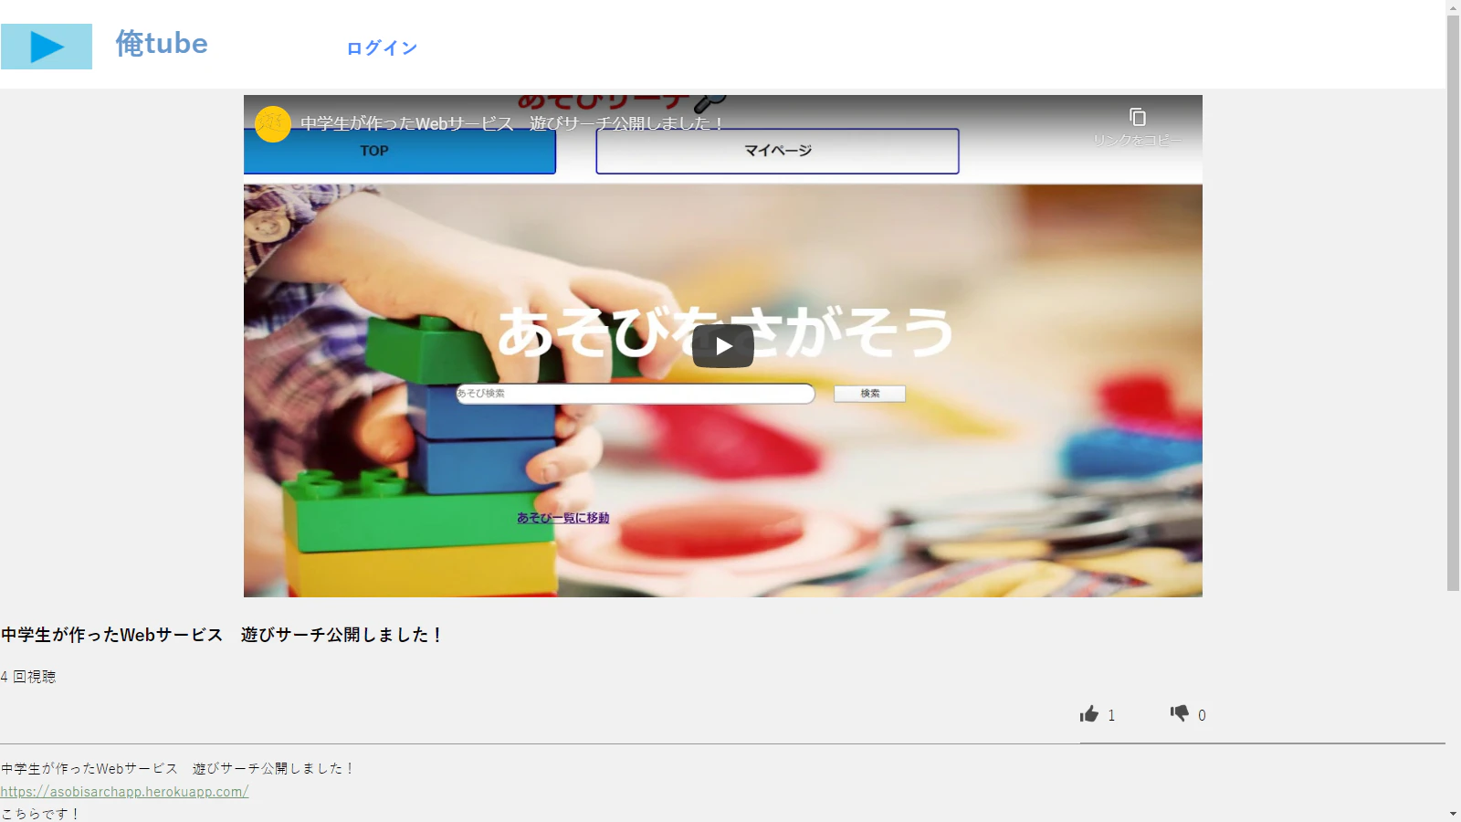The image size is (1461, 822).
Task: Open the asobisarchapp.herokuapp.com link
Action: (124, 792)
